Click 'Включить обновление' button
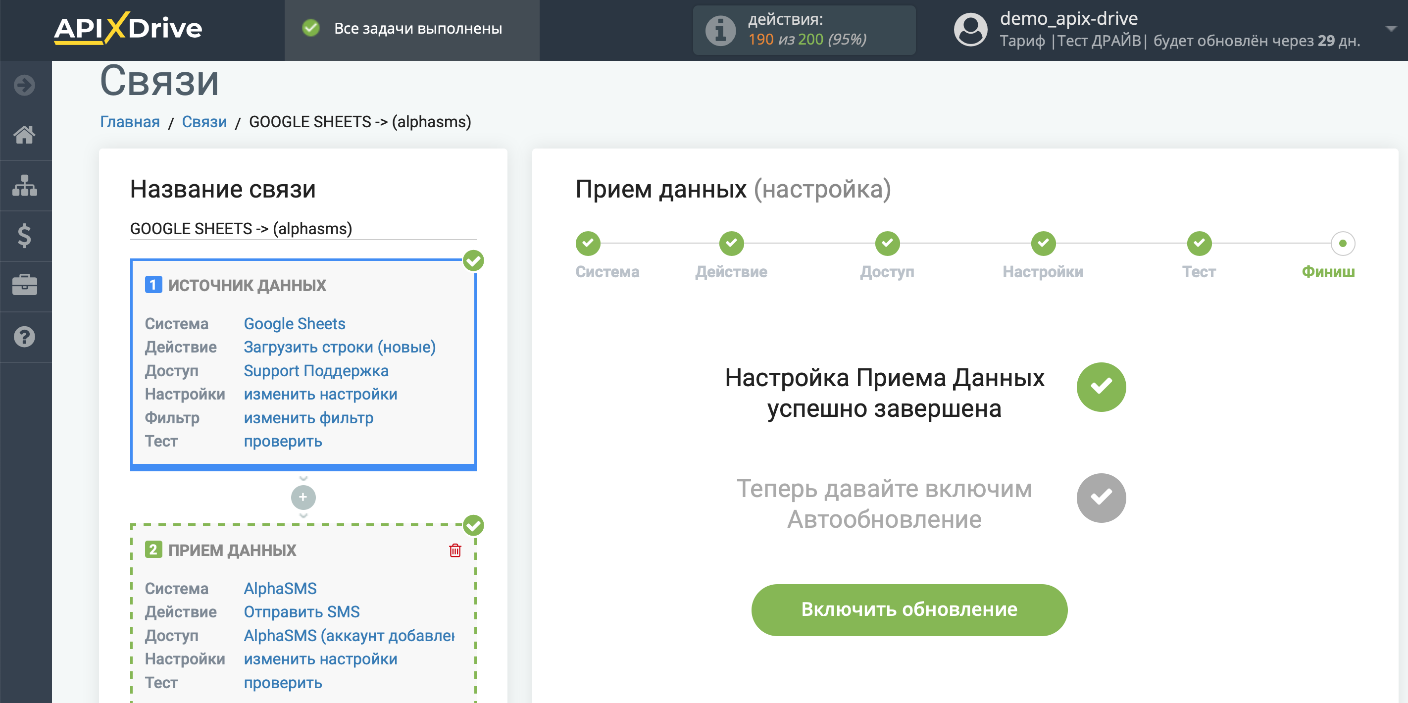This screenshot has width=1408, height=703. tap(909, 609)
